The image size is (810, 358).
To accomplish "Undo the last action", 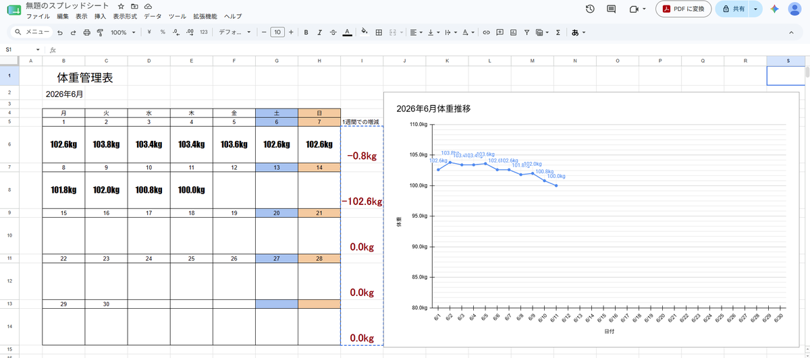I will coord(60,32).
